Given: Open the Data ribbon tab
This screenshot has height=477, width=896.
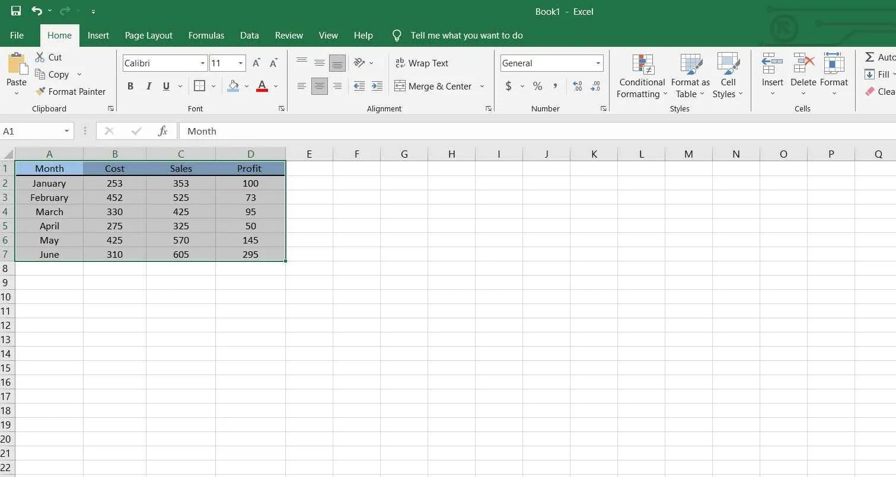Looking at the screenshot, I should (x=249, y=36).
